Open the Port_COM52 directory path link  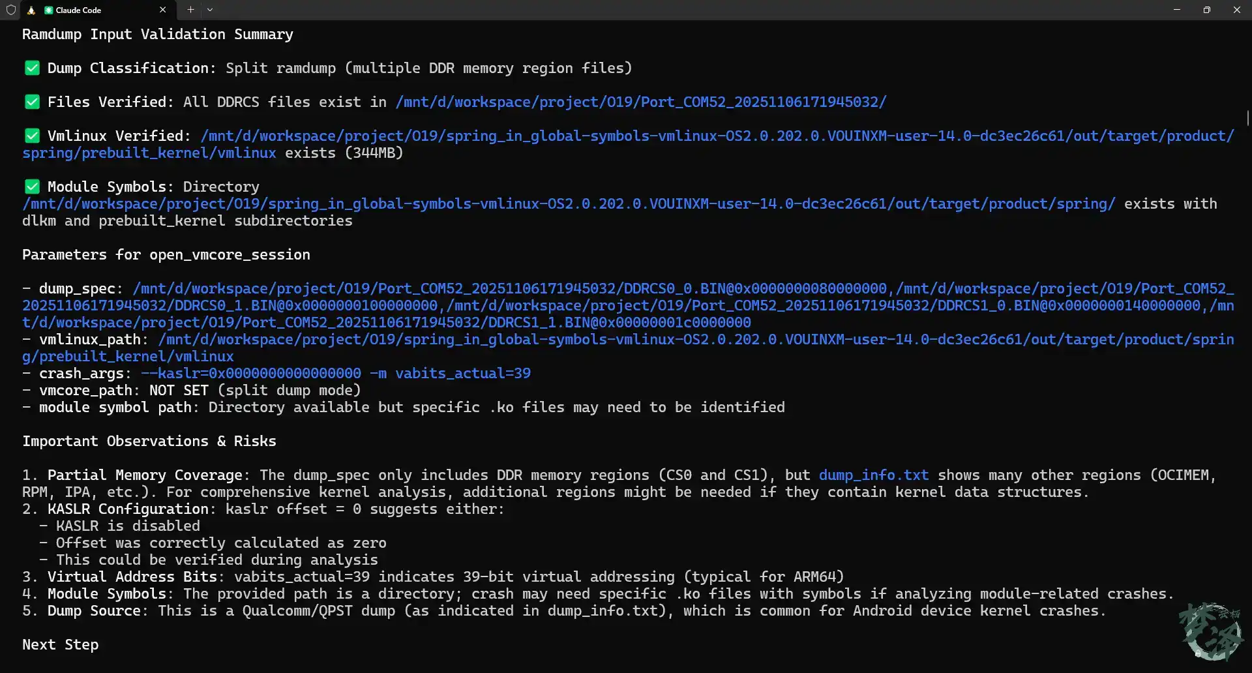point(640,102)
